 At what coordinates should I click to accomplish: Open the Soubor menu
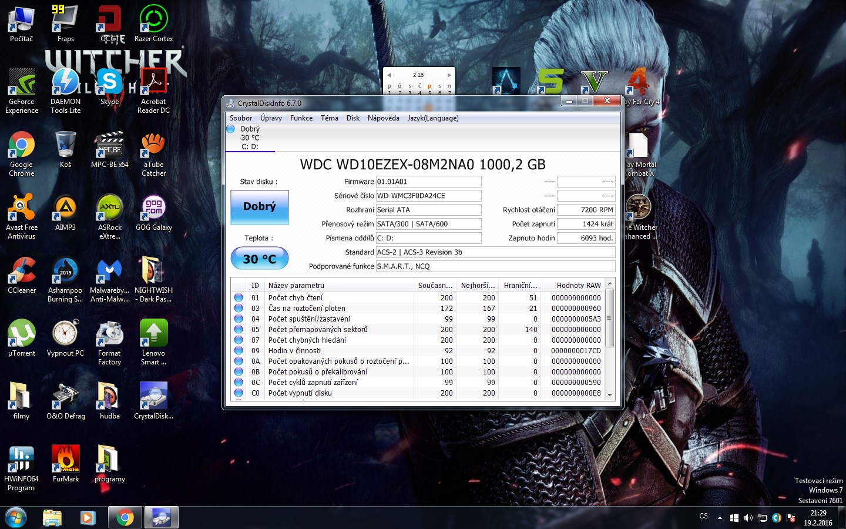click(241, 118)
